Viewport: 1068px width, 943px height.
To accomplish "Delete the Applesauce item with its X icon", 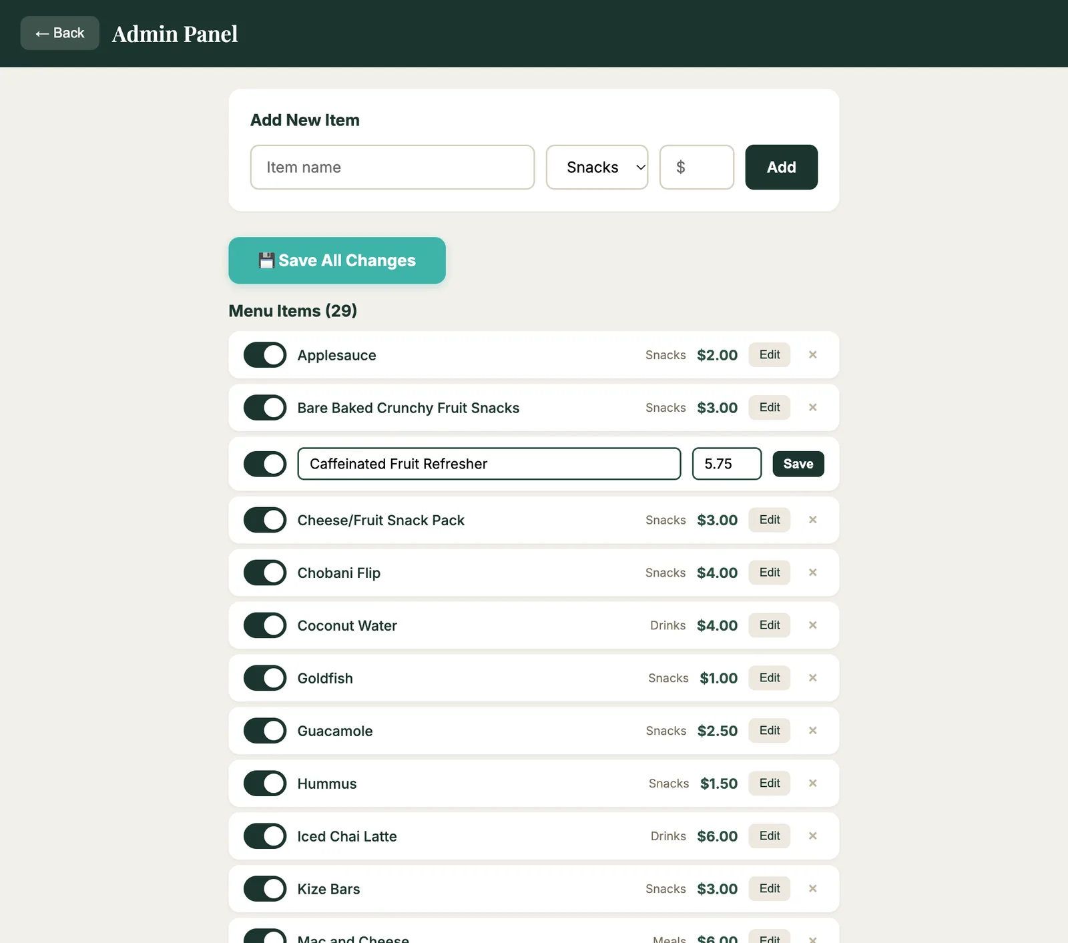I will 812,355.
